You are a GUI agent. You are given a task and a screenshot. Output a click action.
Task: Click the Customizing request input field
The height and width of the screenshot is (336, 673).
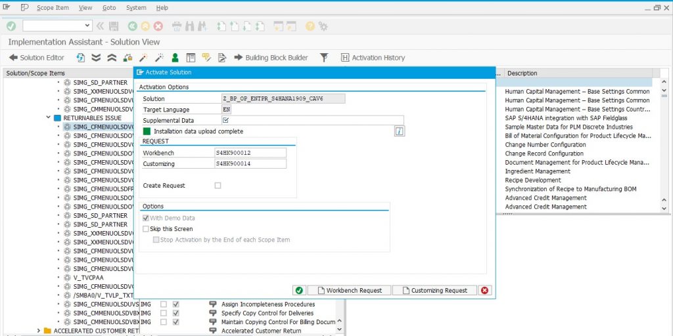point(250,163)
